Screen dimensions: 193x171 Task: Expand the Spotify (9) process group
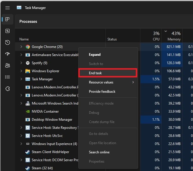tap(21, 63)
